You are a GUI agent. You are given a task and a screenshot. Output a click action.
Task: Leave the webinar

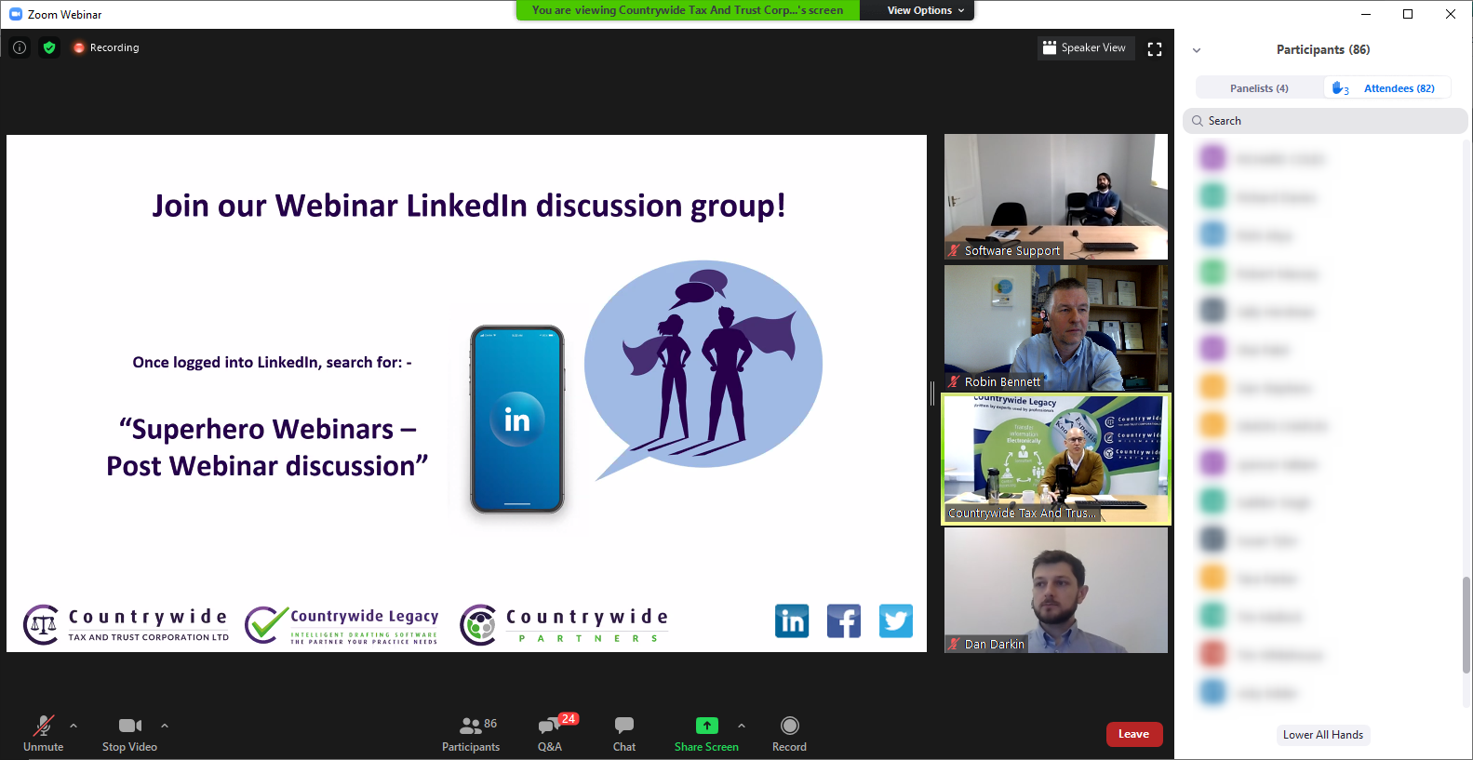pyautogui.click(x=1133, y=734)
